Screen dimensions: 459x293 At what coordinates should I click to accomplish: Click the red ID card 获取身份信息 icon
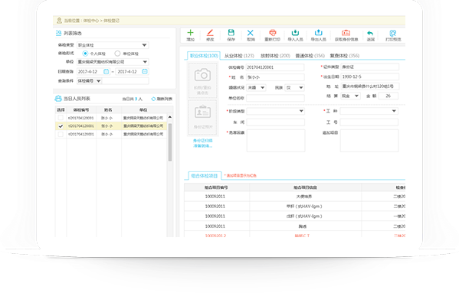(x=346, y=33)
